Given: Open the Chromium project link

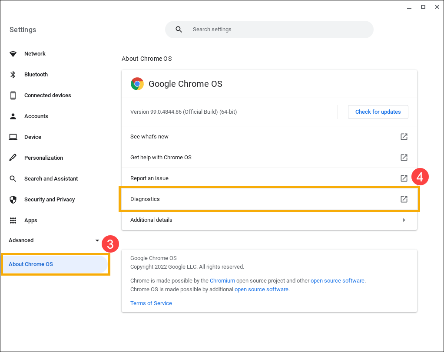Looking at the screenshot, I should point(222,281).
